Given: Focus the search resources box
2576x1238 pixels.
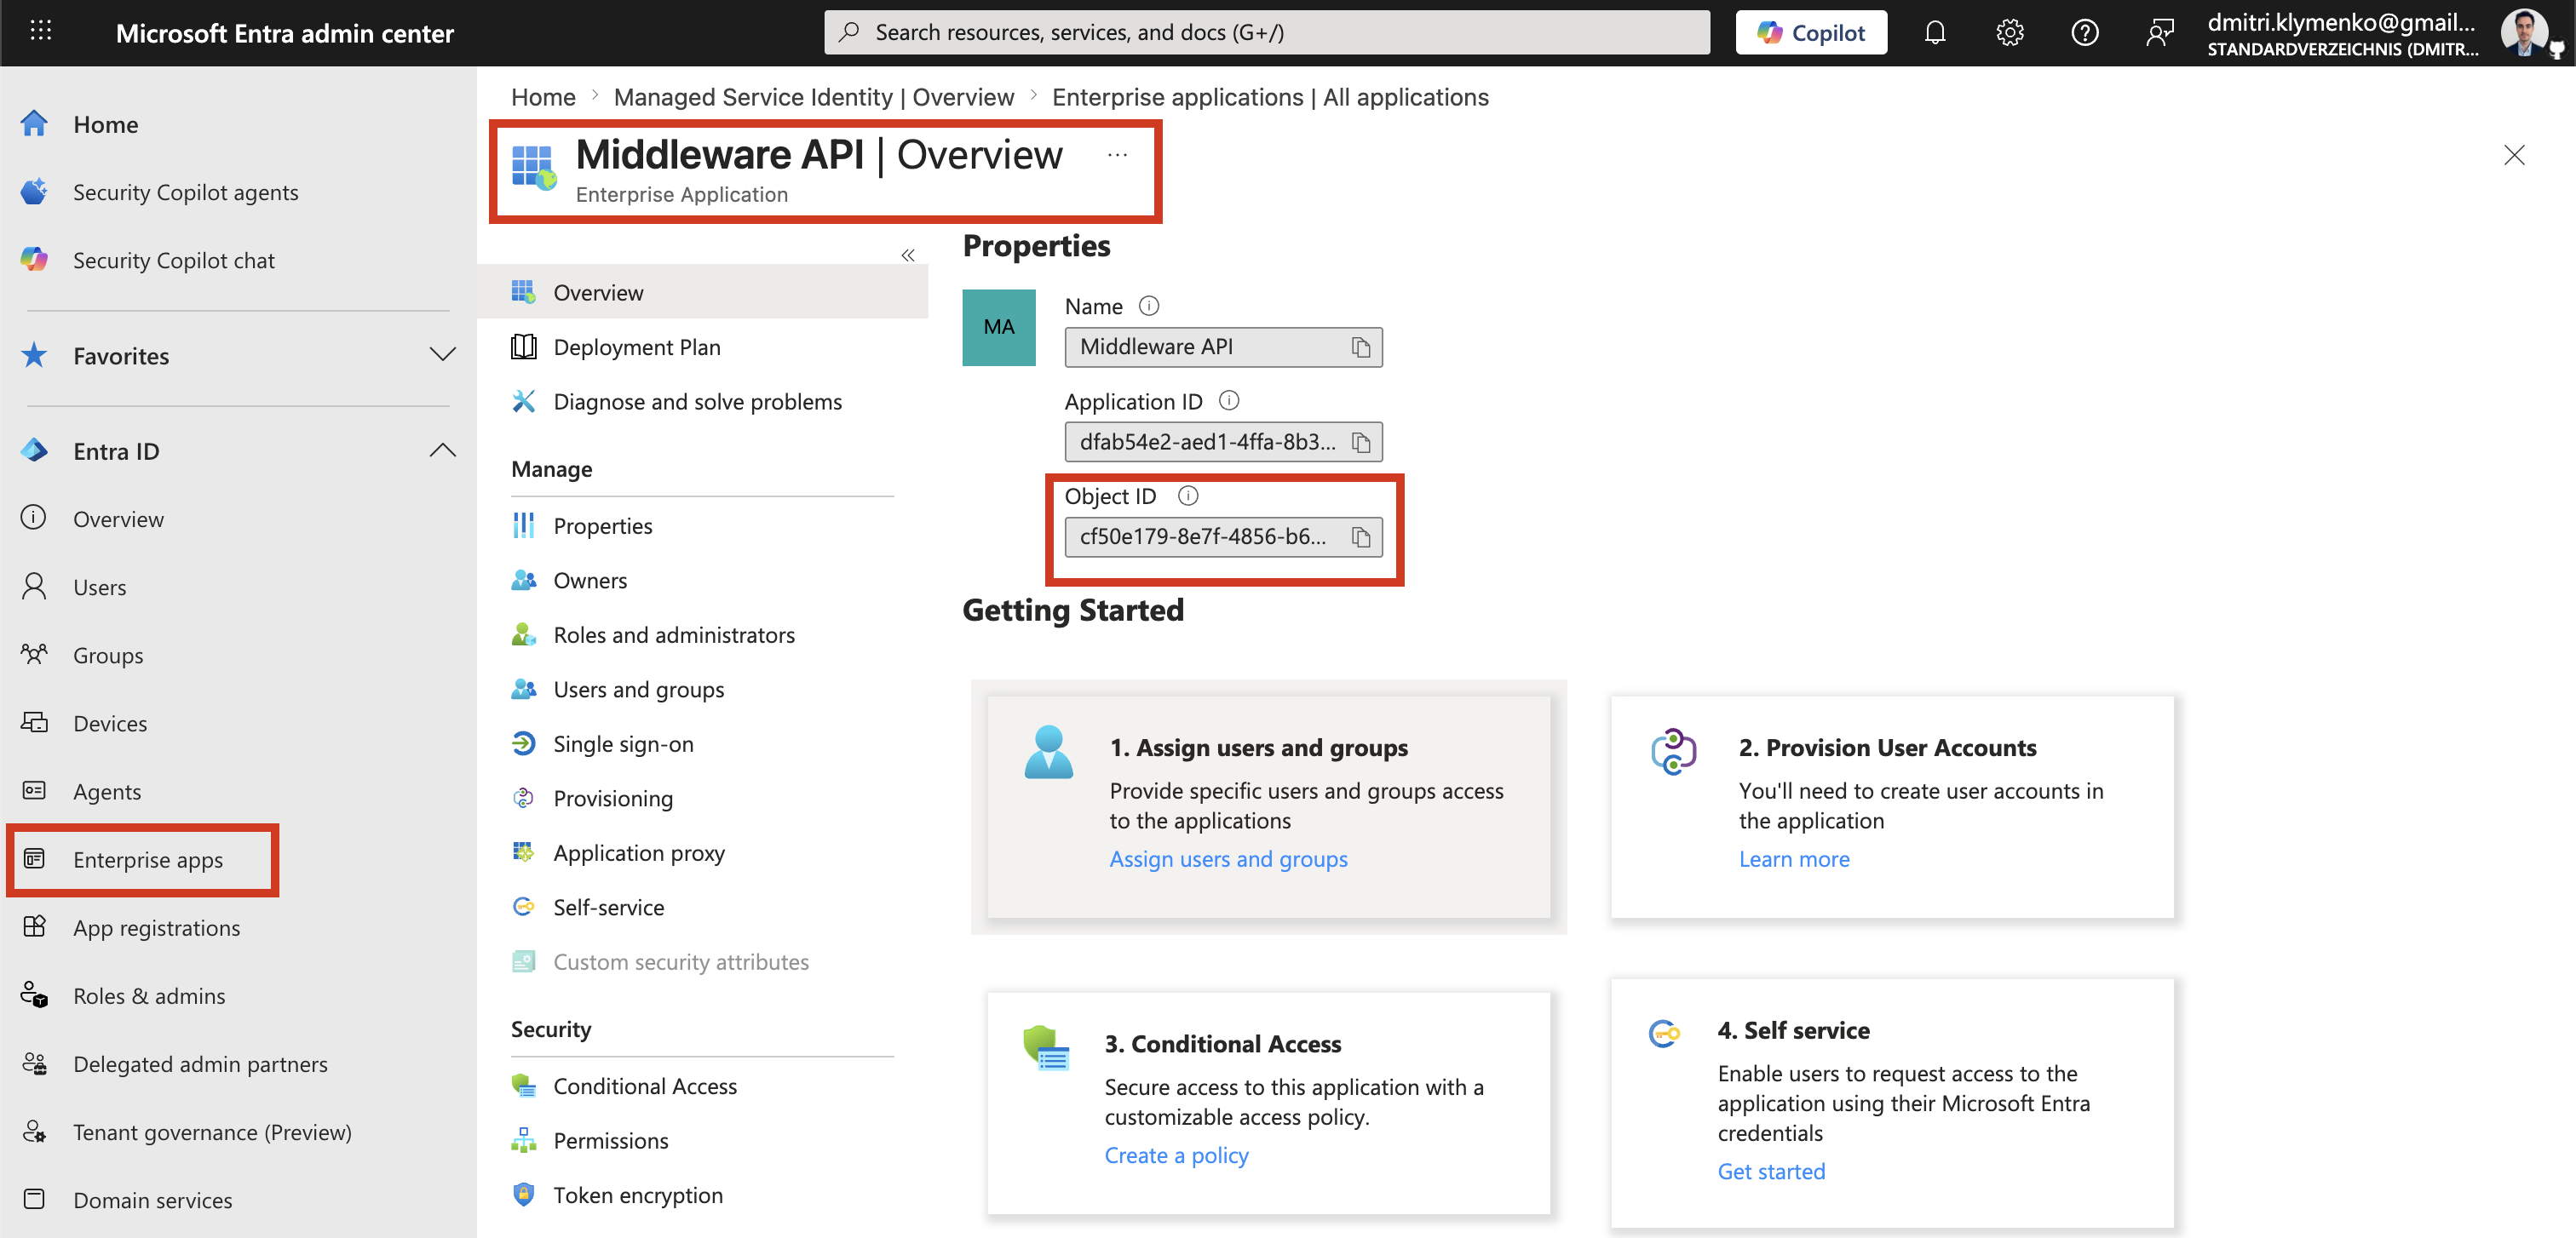Looking at the screenshot, I should point(1266,33).
